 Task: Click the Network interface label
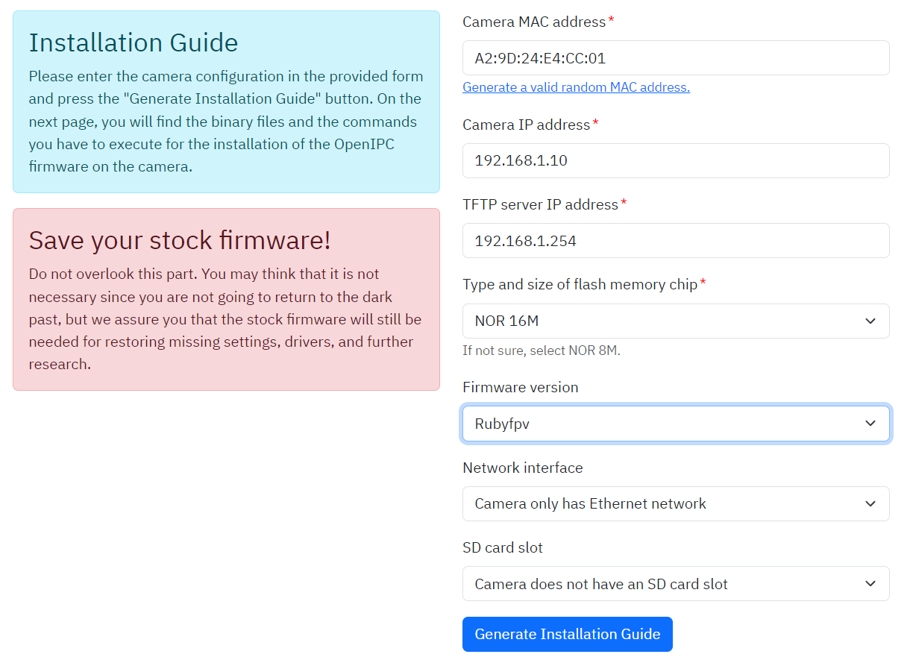[x=523, y=468]
